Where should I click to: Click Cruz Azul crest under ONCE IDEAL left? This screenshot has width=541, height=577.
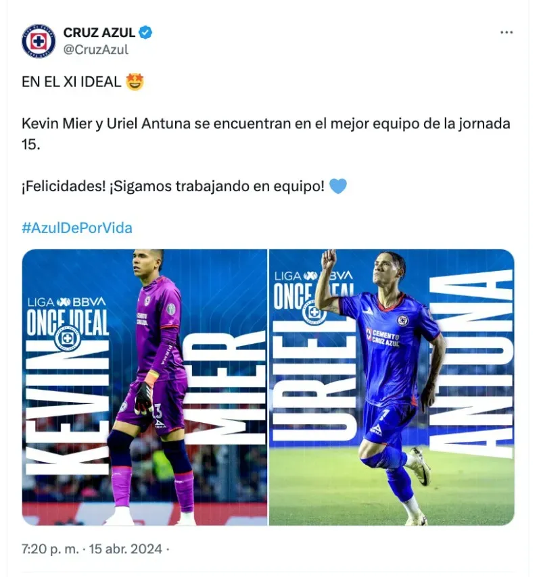[67, 337]
